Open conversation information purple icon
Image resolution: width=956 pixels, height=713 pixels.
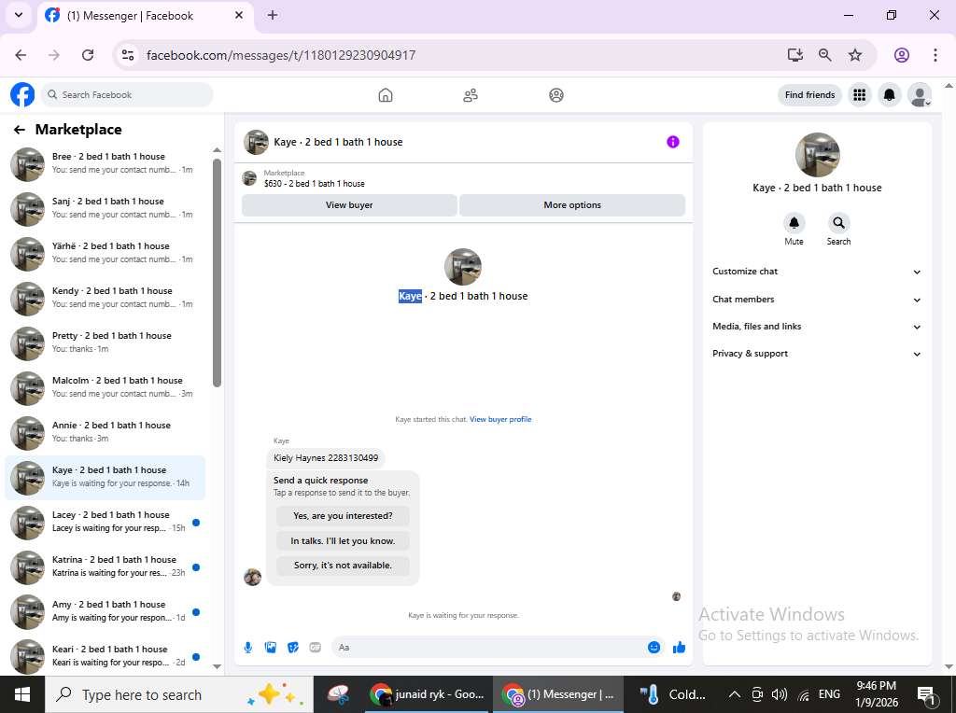pyautogui.click(x=673, y=142)
